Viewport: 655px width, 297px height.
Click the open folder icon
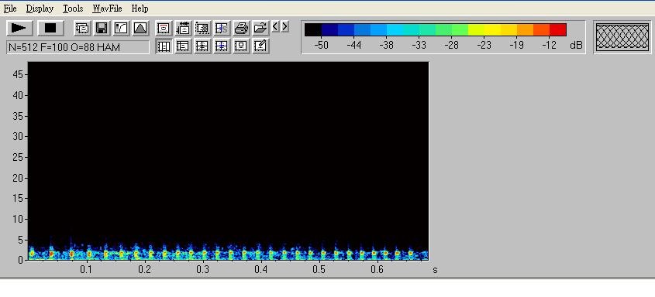point(260,28)
